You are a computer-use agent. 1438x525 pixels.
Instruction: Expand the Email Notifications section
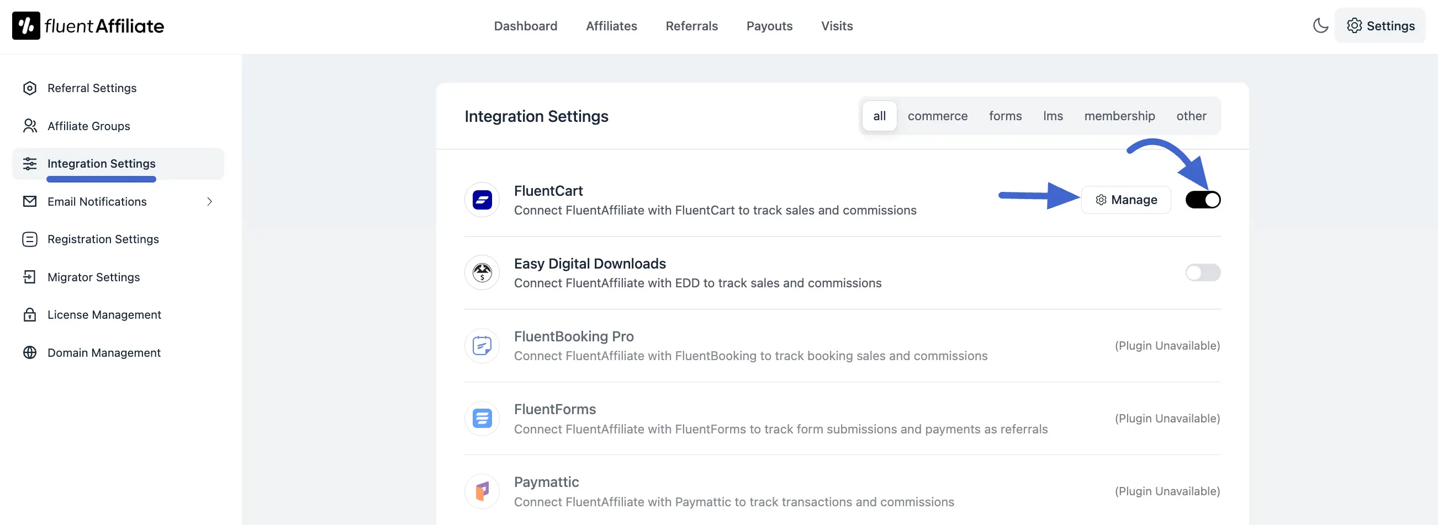coord(209,201)
